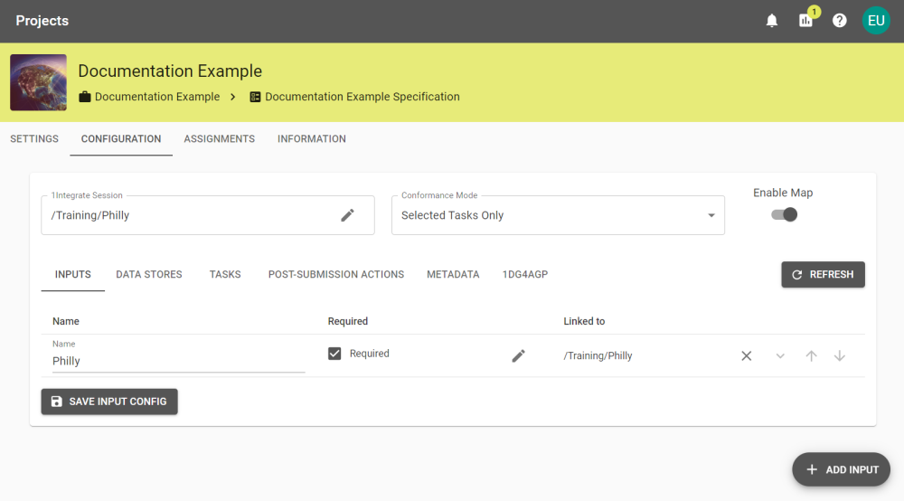Open the notifications bell
Screen dimensions: 904x501
click(x=771, y=21)
